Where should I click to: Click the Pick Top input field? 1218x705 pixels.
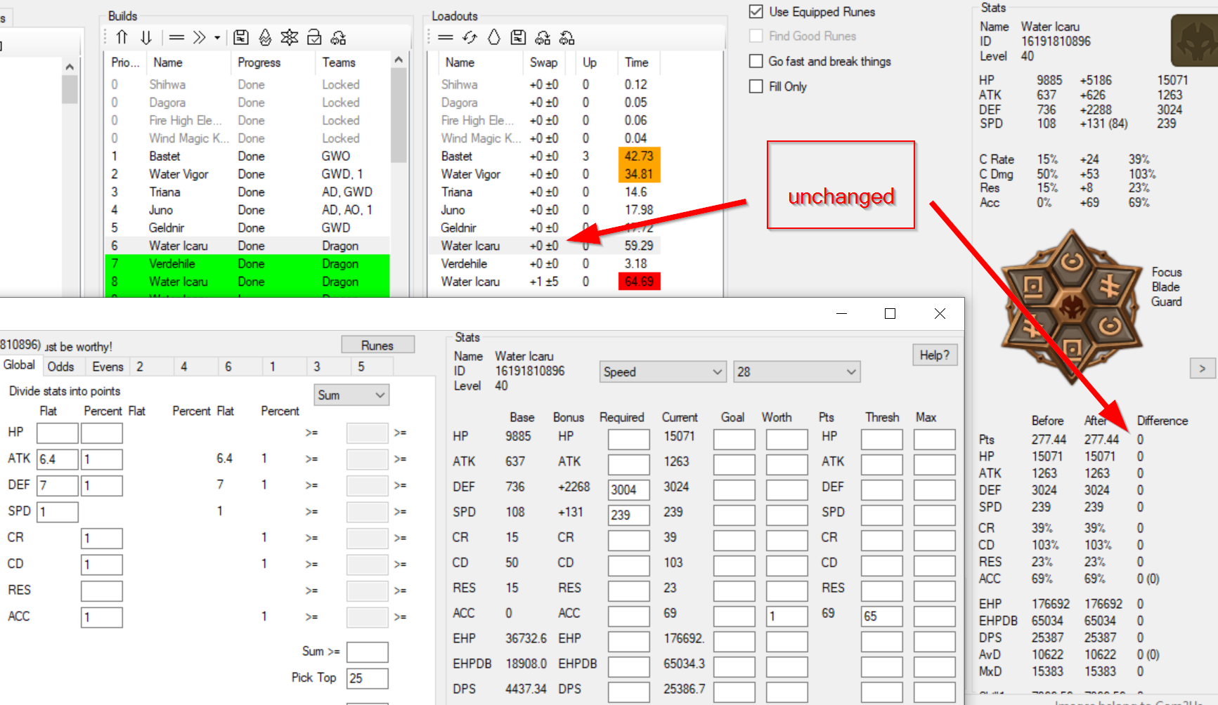coord(368,678)
